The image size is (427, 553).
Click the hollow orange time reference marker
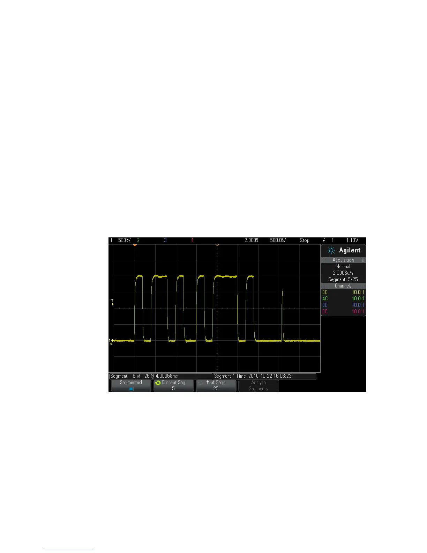pos(217,245)
